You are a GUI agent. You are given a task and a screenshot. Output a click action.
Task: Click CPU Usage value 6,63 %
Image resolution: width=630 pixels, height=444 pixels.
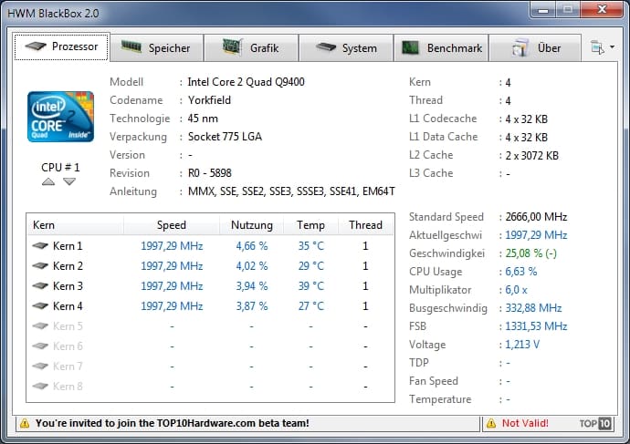tap(521, 272)
